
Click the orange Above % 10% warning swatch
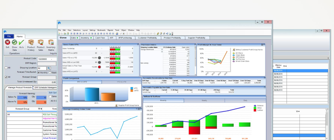point(22,102)
